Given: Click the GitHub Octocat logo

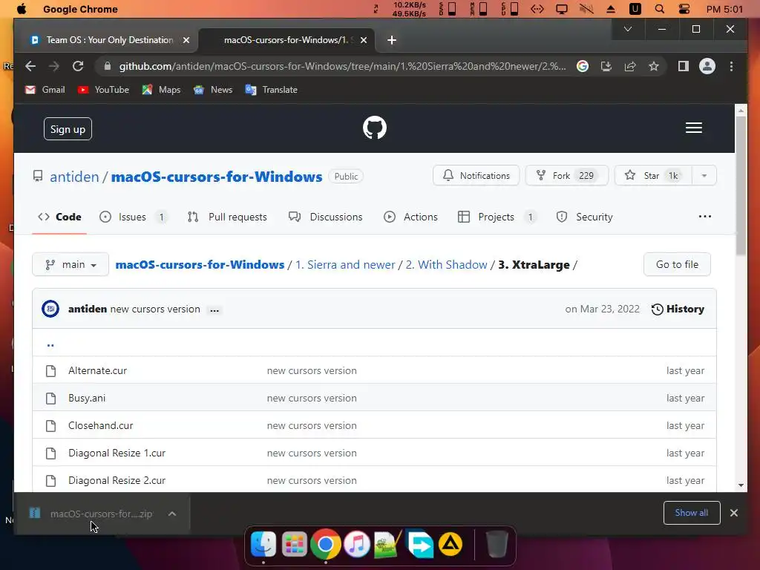Looking at the screenshot, I should (375, 128).
